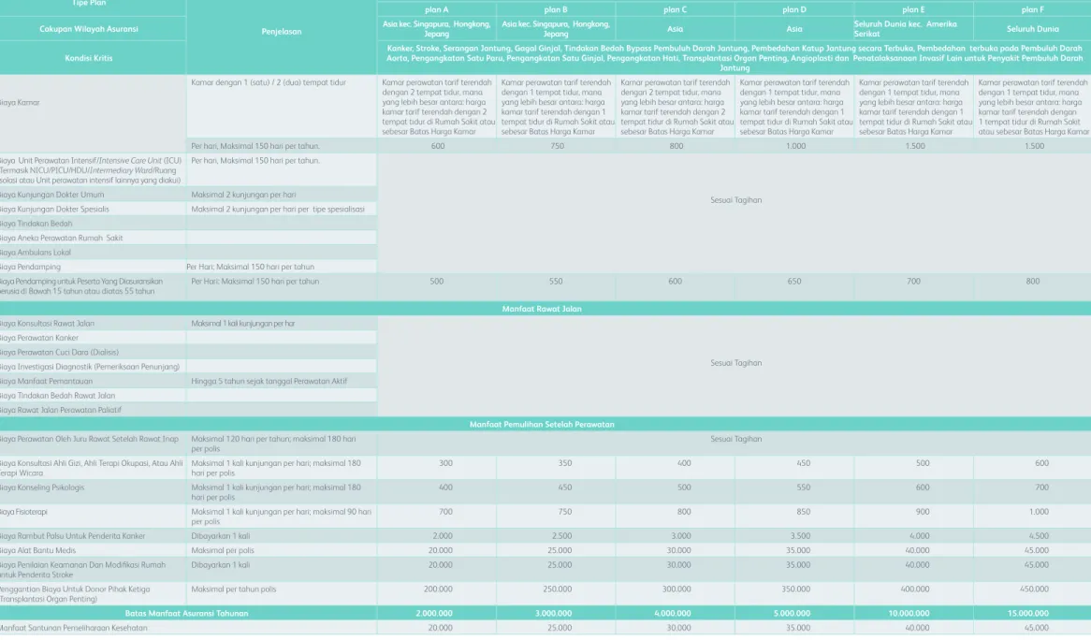This screenshot has width=1091, height=640.
Task: Click the Manfaat Pemulihan Setelah Perawatan section bar
Action: pyautogui.click(x=542, y=425)
